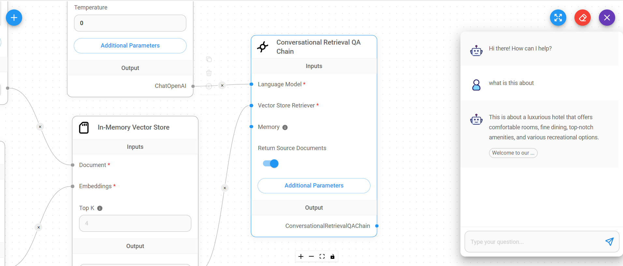Toggle Return Source Documents switch

(271, 163)
